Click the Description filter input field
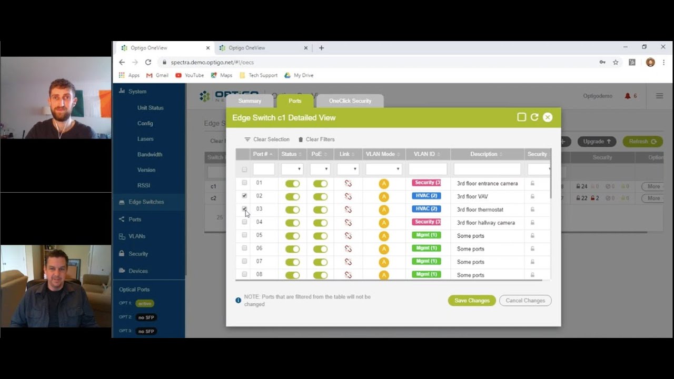Image resolution: width=674 pixels, height=379 pixels. point(487,169)
